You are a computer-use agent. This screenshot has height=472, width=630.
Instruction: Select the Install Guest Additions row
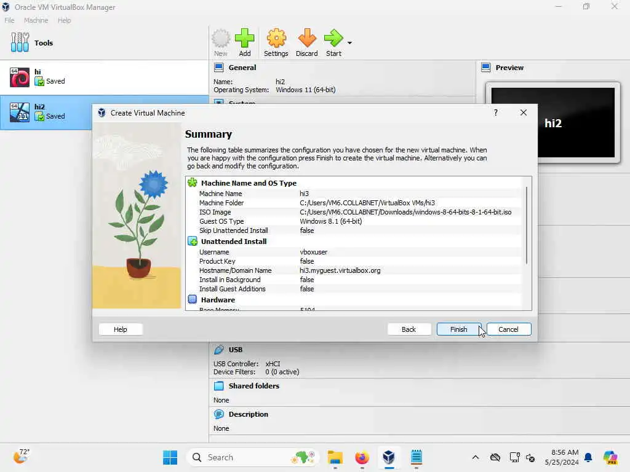[354, 289]
